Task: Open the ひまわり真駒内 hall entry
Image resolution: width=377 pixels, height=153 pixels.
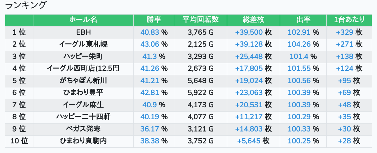Action: (x=83, y=141)
